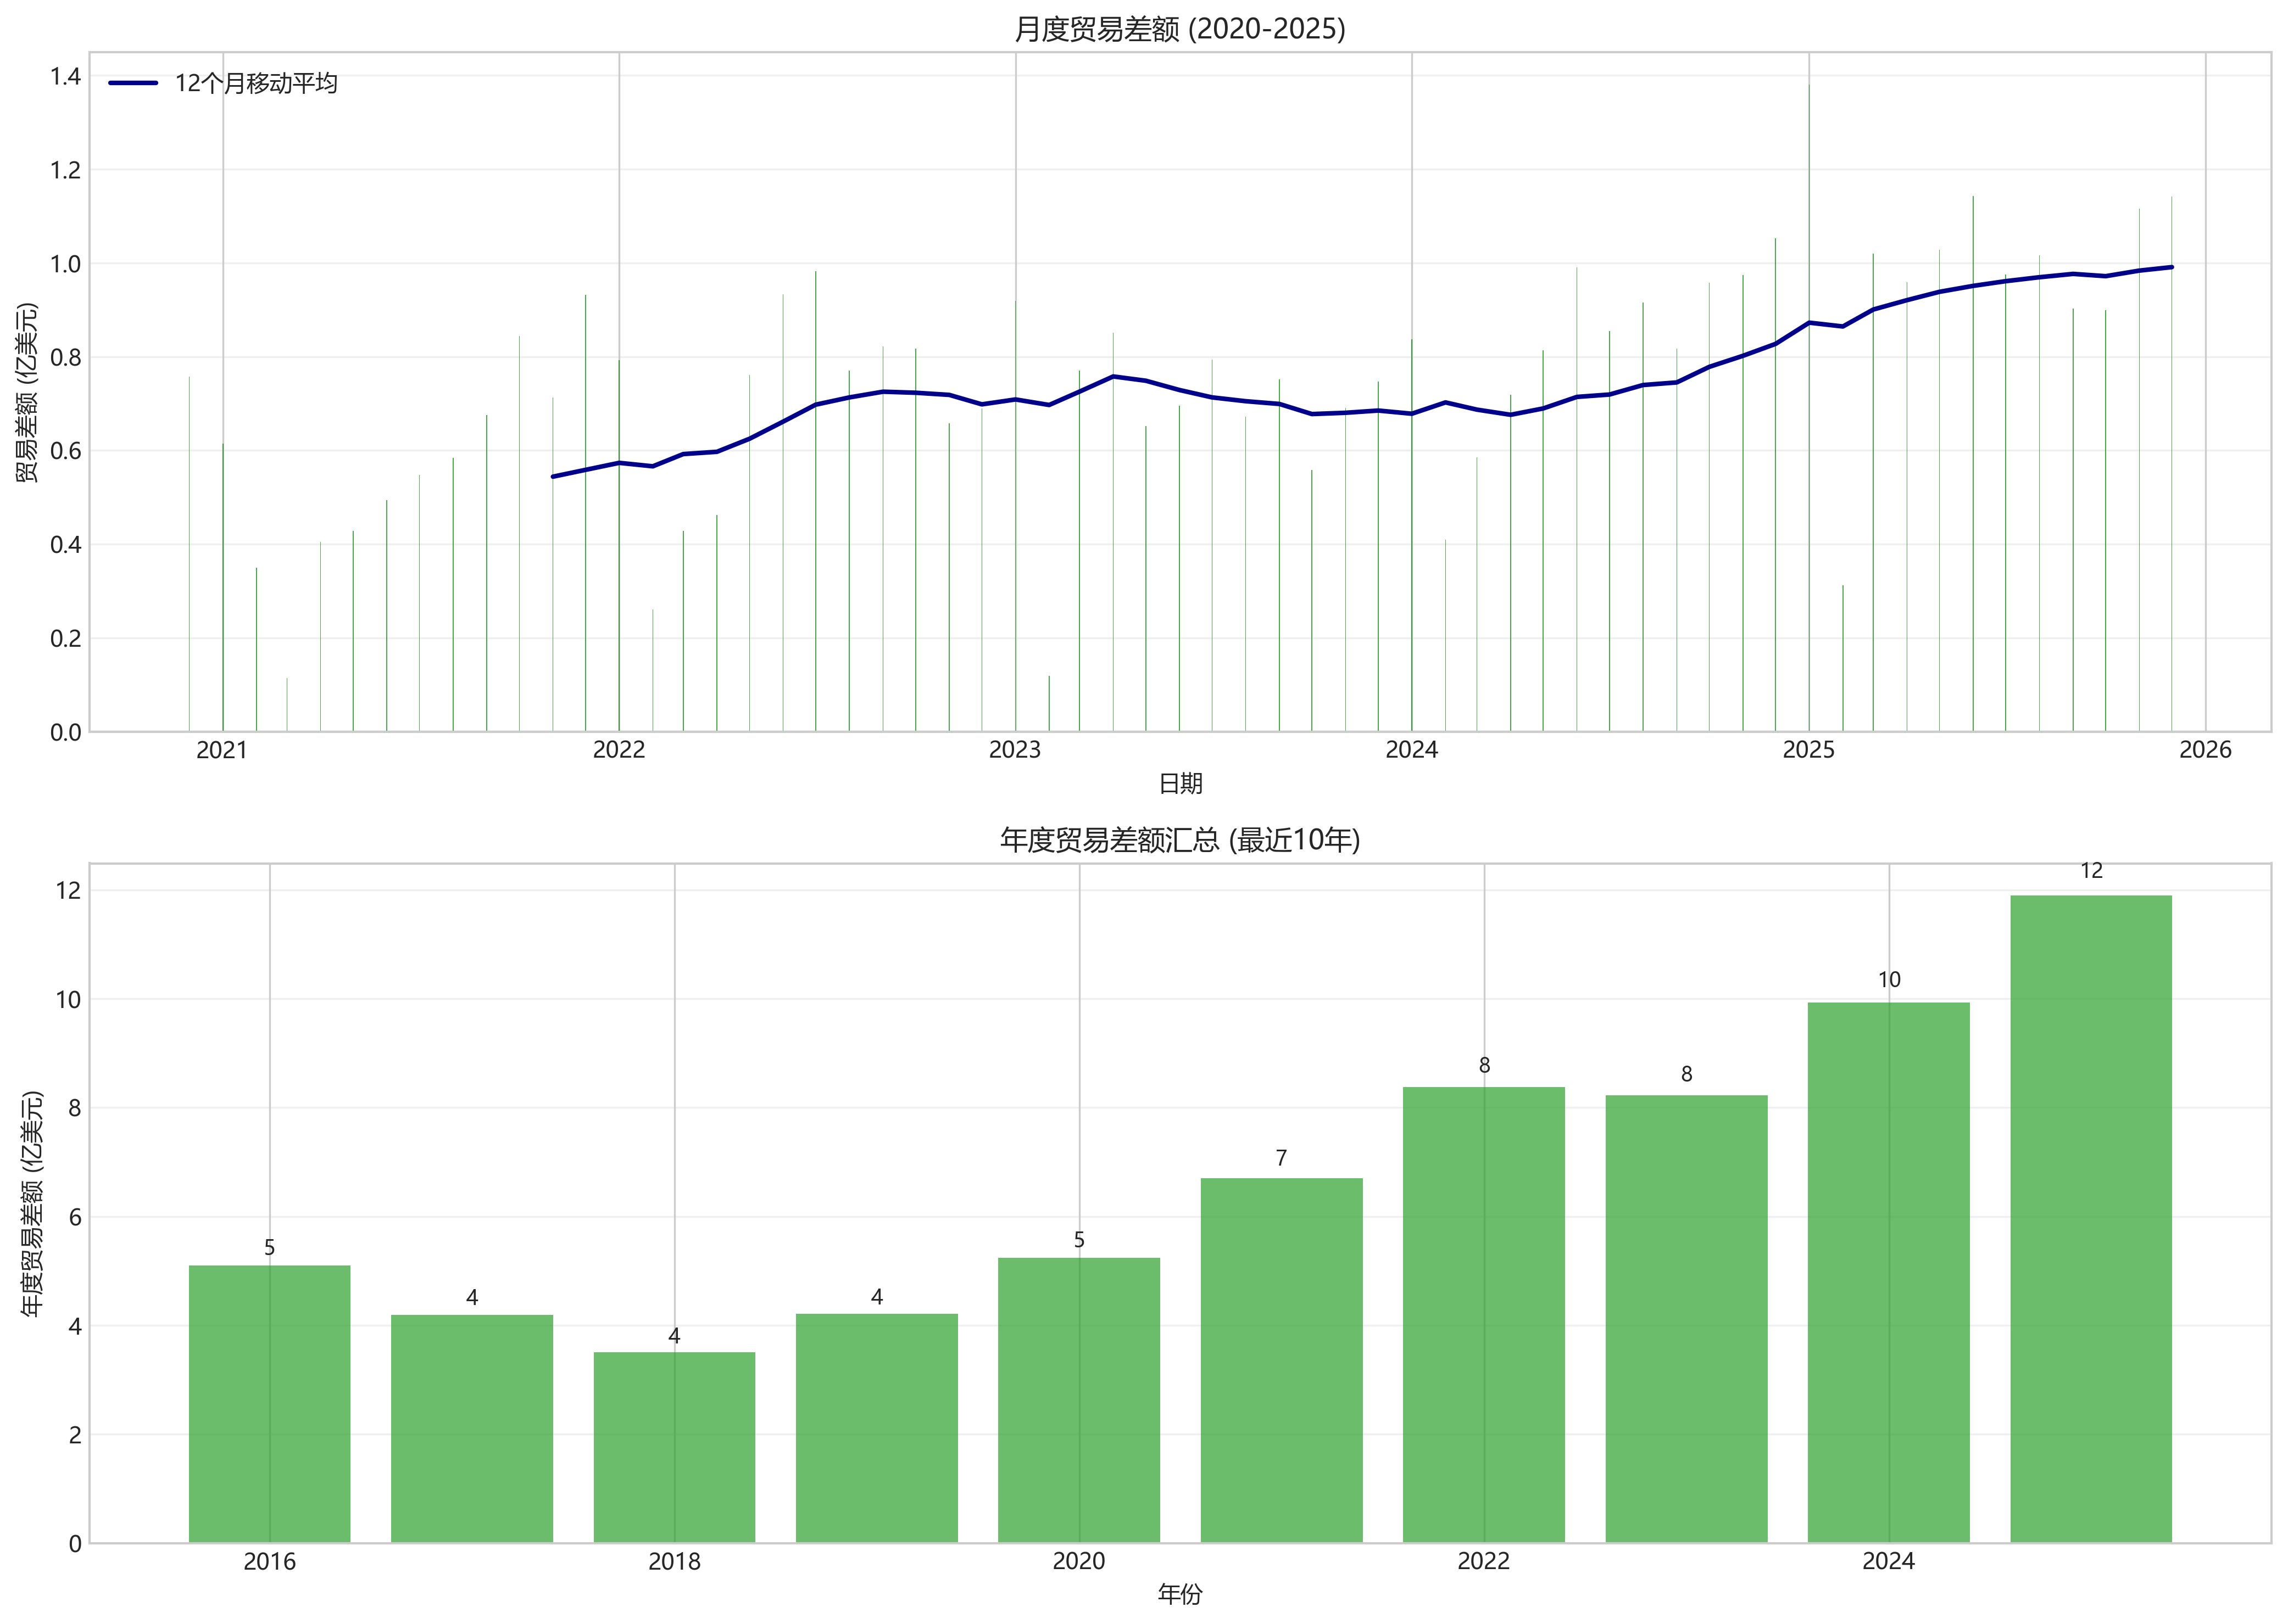
Task: Click the 12个月移动平均 legend text
Action: pos(256,83)
